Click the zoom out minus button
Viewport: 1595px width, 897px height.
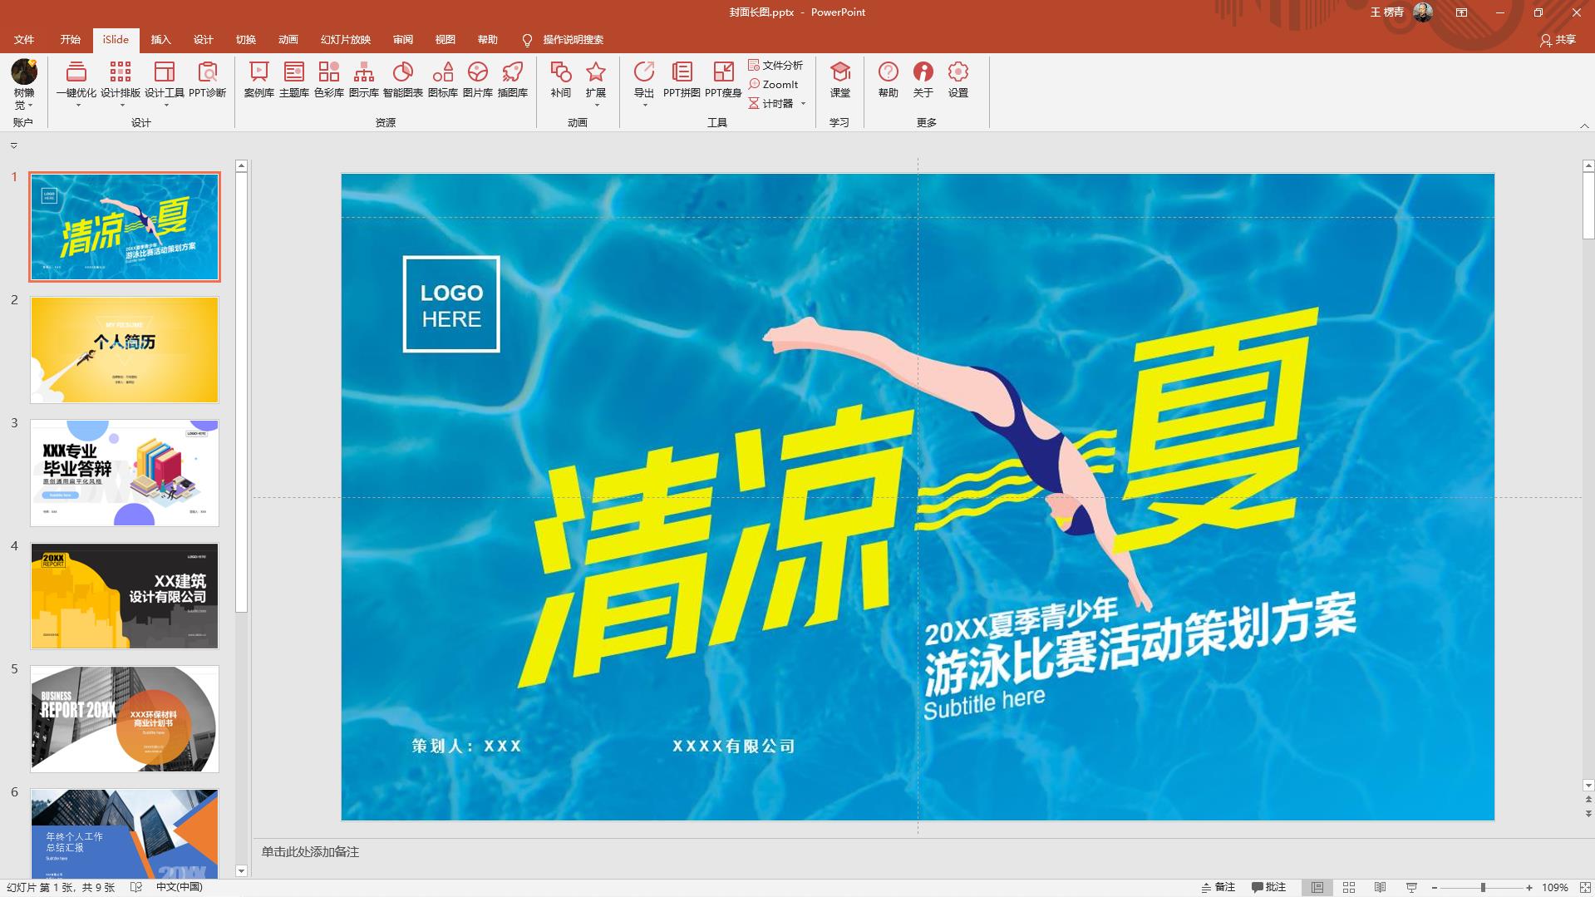click(x=1435, y=887)
